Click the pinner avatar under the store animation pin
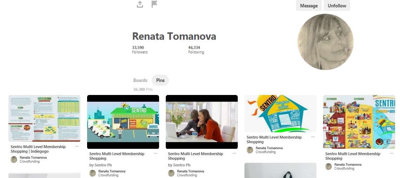The image size is (400, 178). pos(93,173)
